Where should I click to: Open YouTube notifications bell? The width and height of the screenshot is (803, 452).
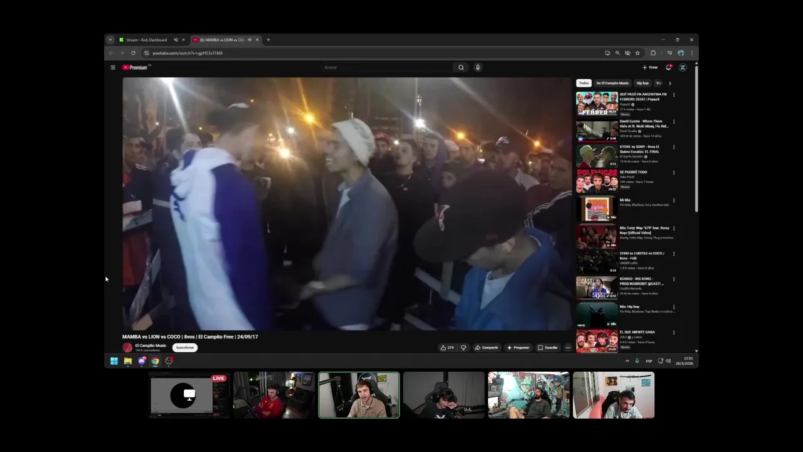coord(669,67)
